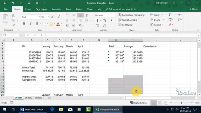Open Word document Excel 2019 L1.docx in taskbar

[x=33, y=110]
